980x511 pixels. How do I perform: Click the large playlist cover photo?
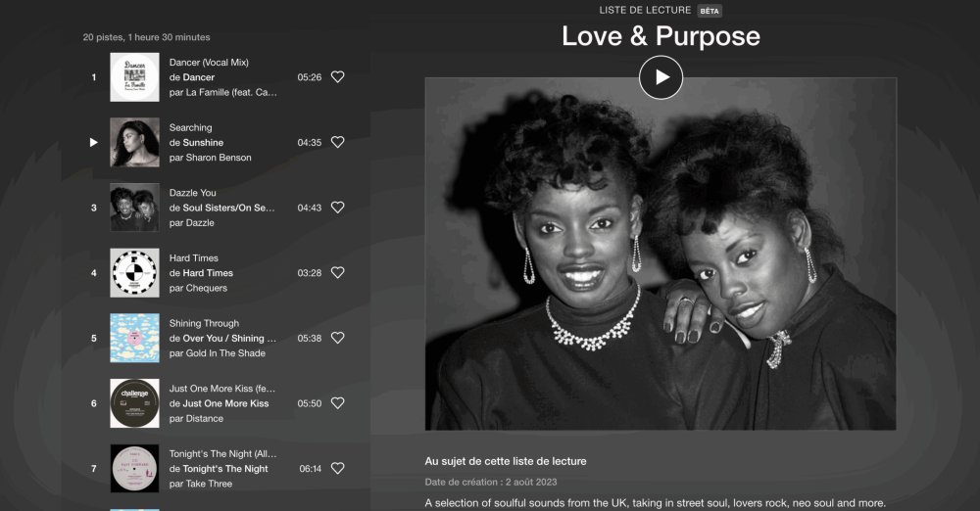[x=661, y=254]
